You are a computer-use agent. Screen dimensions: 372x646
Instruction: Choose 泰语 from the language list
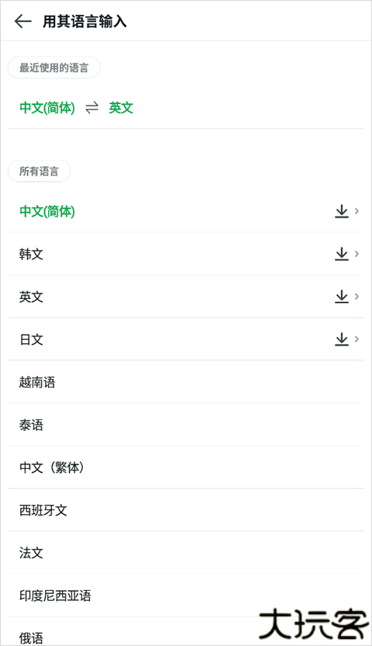(186, 425)
